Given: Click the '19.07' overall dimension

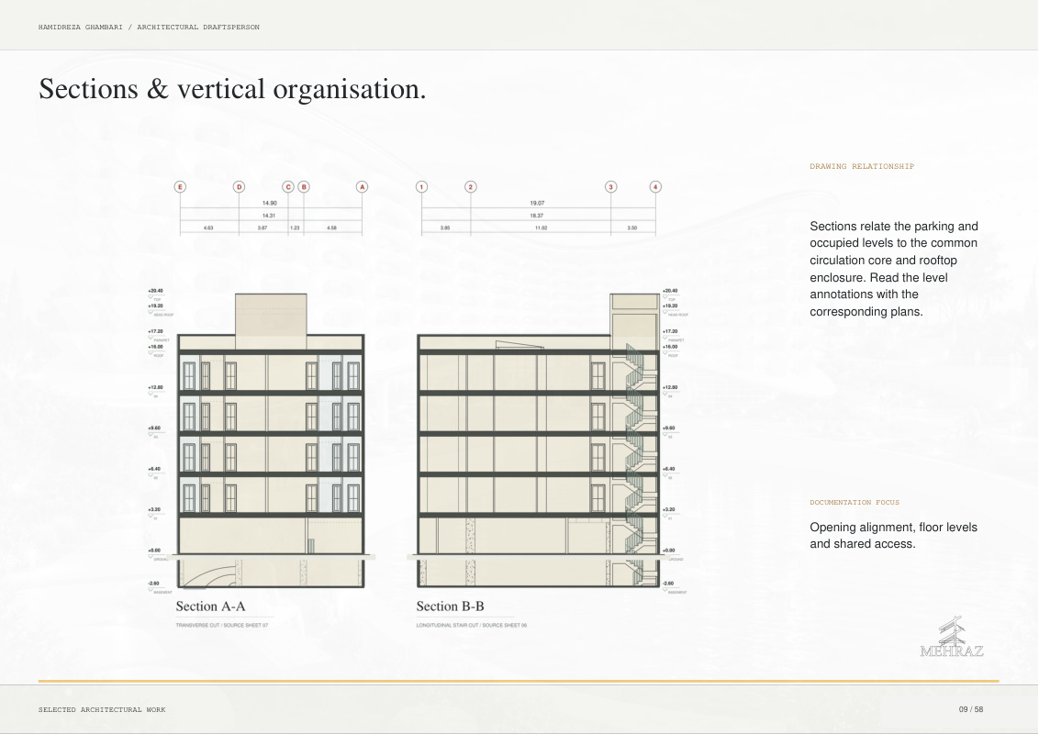Looking at the screenshot, I should 537,204.
